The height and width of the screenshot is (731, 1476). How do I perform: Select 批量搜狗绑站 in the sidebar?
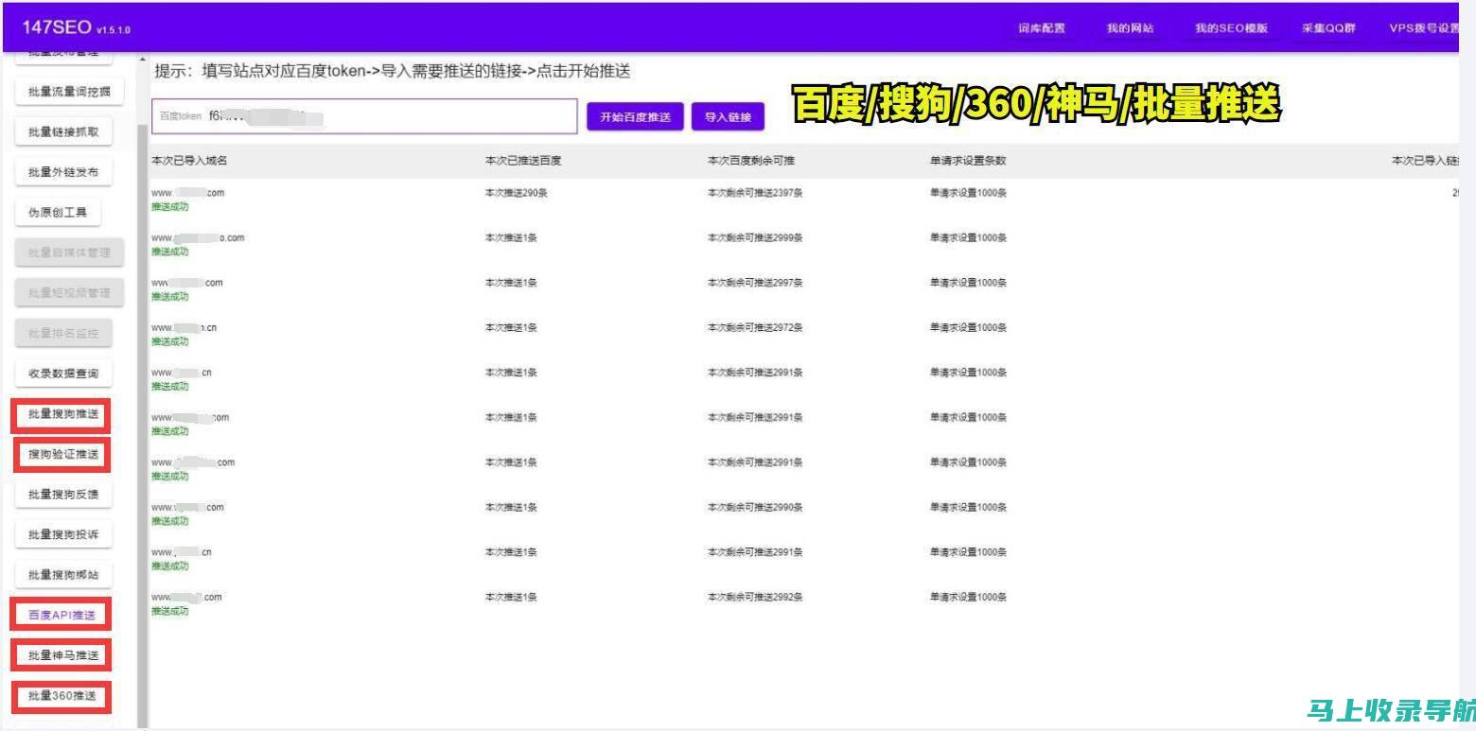[x=63, y=575]
